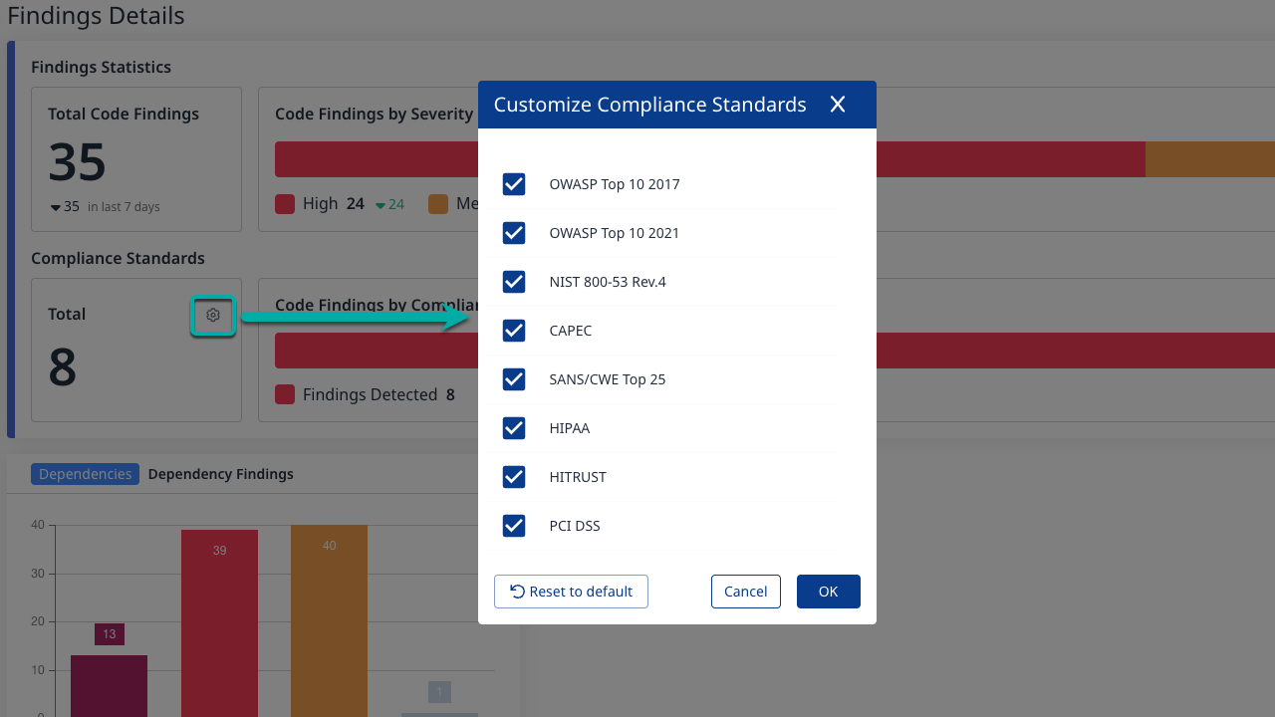Screen dimensions: 1275x717
Task: Click the Findings Detected red swatch
Action: [285, 395]
